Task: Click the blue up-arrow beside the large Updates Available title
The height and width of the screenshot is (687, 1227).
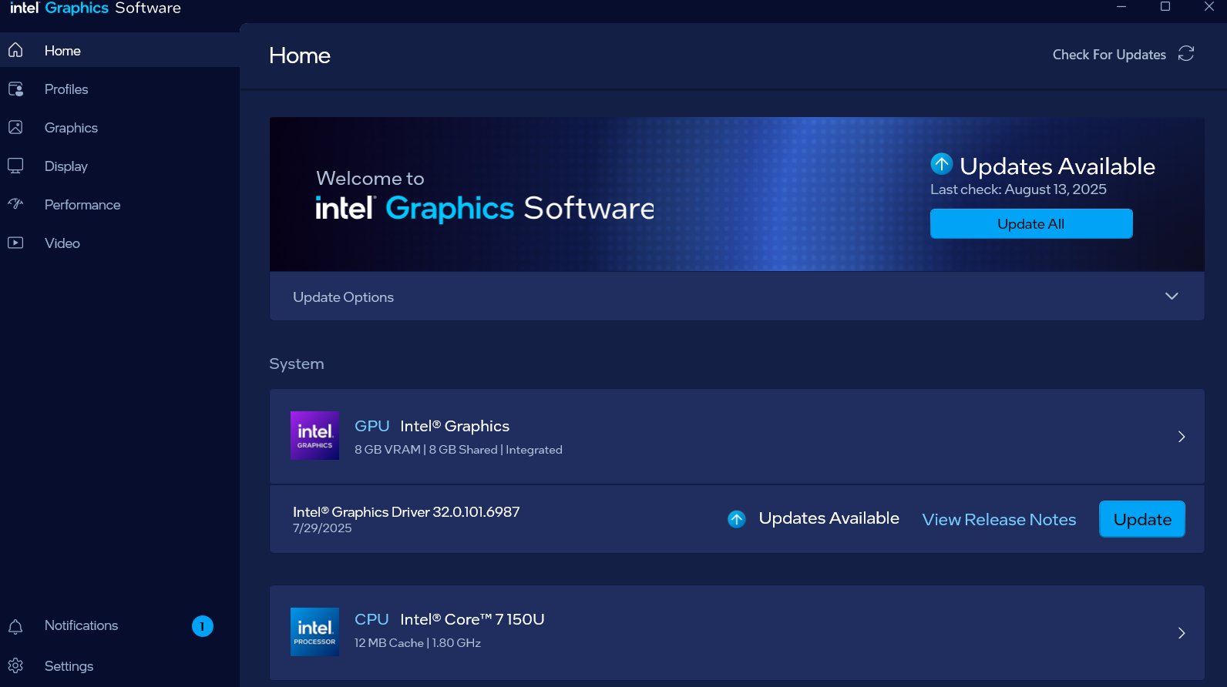Action: [942, 164]
